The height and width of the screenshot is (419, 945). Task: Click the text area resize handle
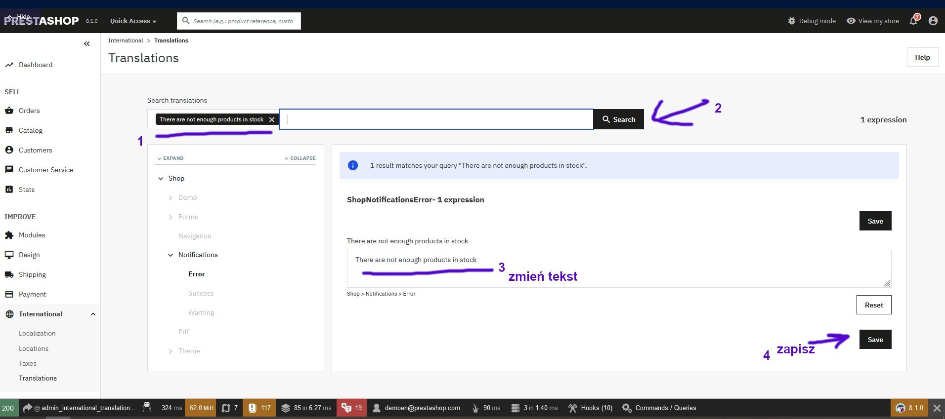point(887,283)
